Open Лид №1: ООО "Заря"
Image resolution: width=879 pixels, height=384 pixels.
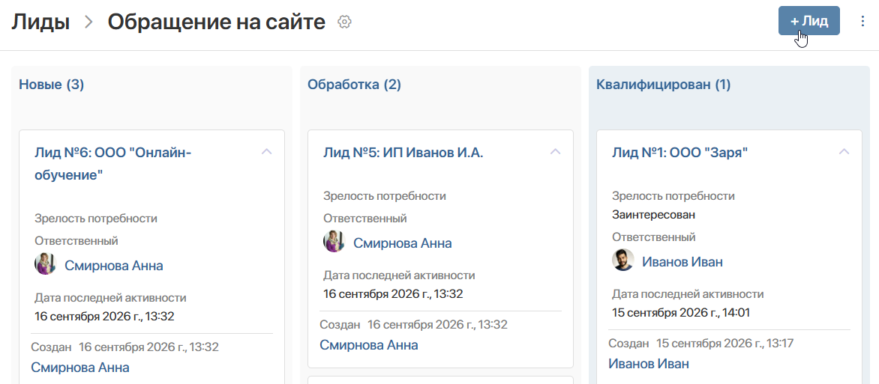point(680,152)
